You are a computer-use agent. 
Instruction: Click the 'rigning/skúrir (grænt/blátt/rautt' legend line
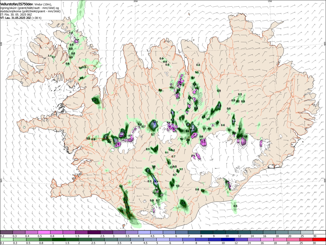[x=30, y=8]
